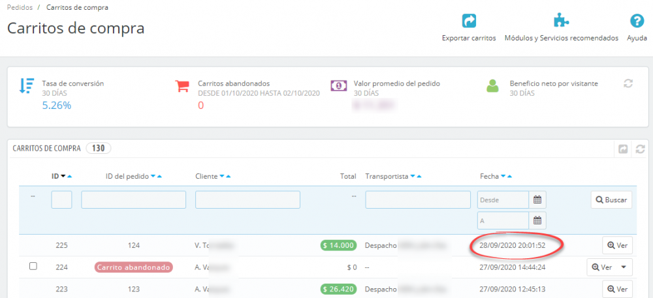This screenshot has height=298, width=653.
Task: Click the Carrito abandonado badge
Action: click(134, 267)
